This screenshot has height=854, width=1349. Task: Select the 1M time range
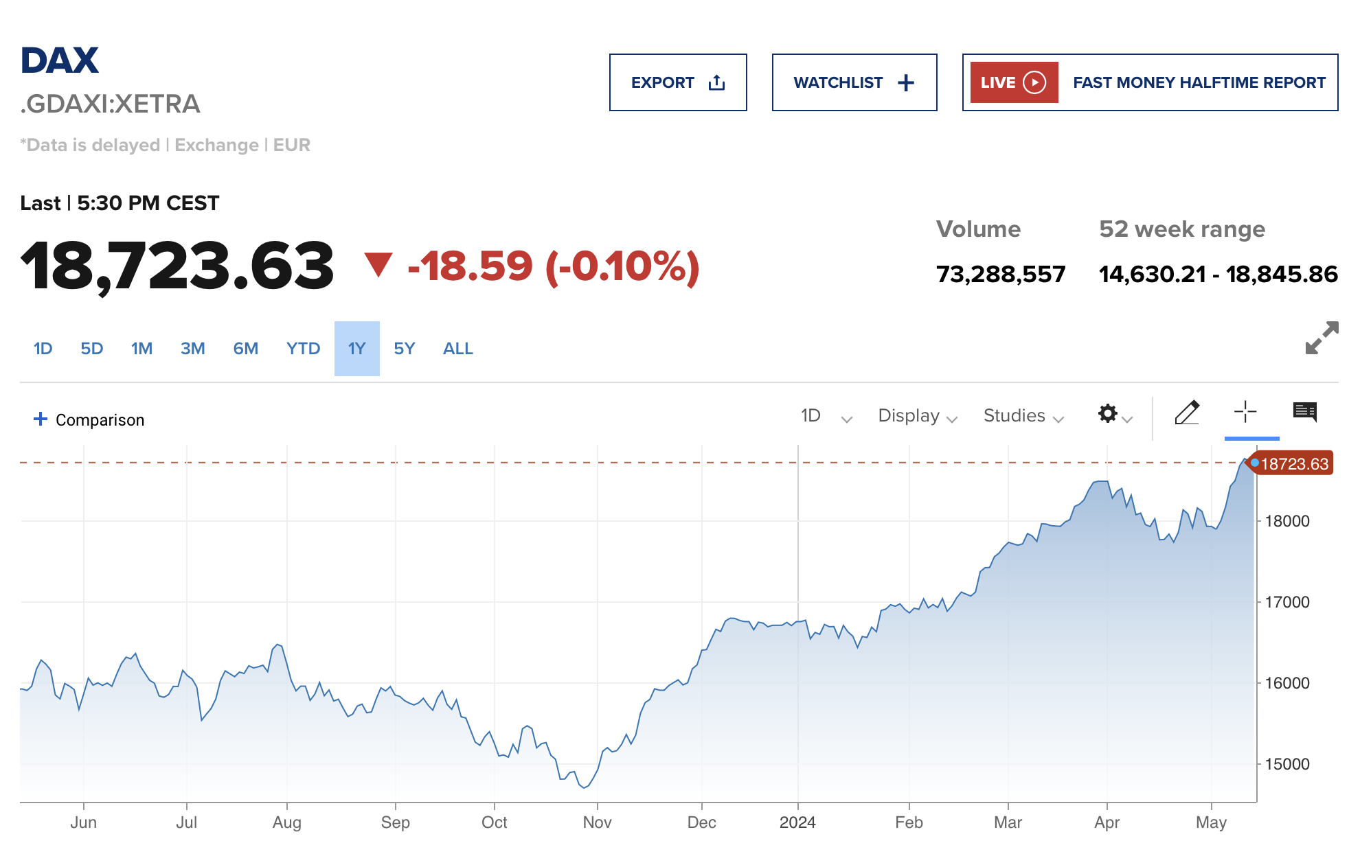[141, 349]
